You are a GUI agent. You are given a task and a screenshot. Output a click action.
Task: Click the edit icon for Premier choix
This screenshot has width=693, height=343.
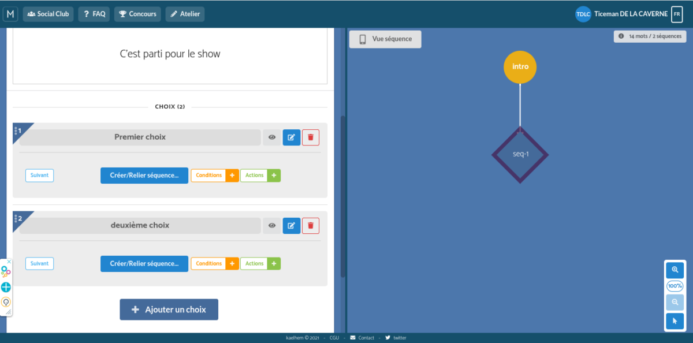click(x=292, y=137)
